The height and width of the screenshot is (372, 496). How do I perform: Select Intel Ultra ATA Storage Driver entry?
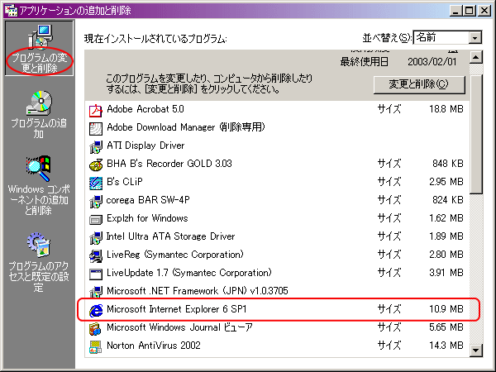coord(170,236)
